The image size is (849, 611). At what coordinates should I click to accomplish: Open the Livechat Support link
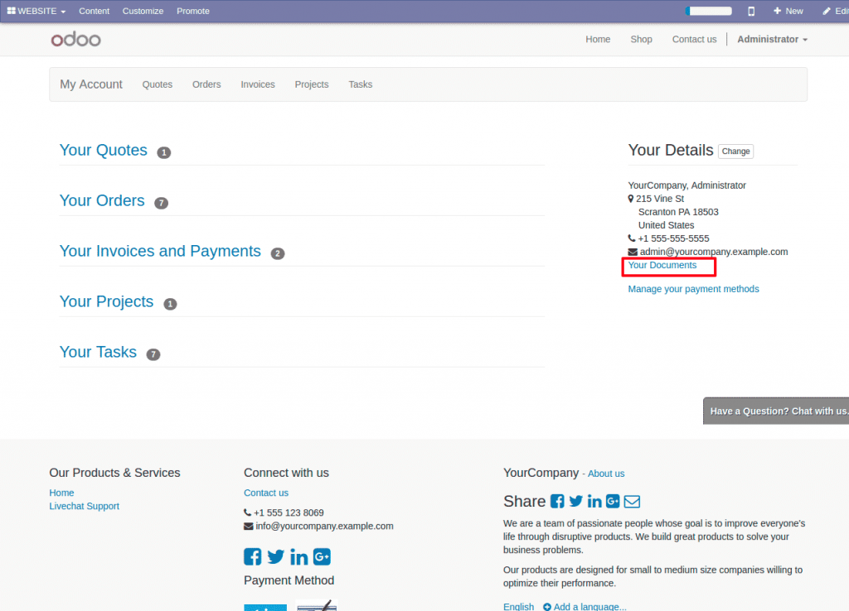[x=84, y=506]
